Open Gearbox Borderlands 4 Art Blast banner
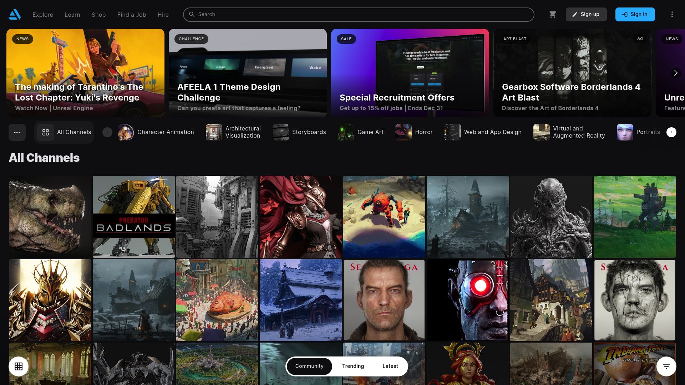This screenshot has width=685, height=385. [572, 73]
